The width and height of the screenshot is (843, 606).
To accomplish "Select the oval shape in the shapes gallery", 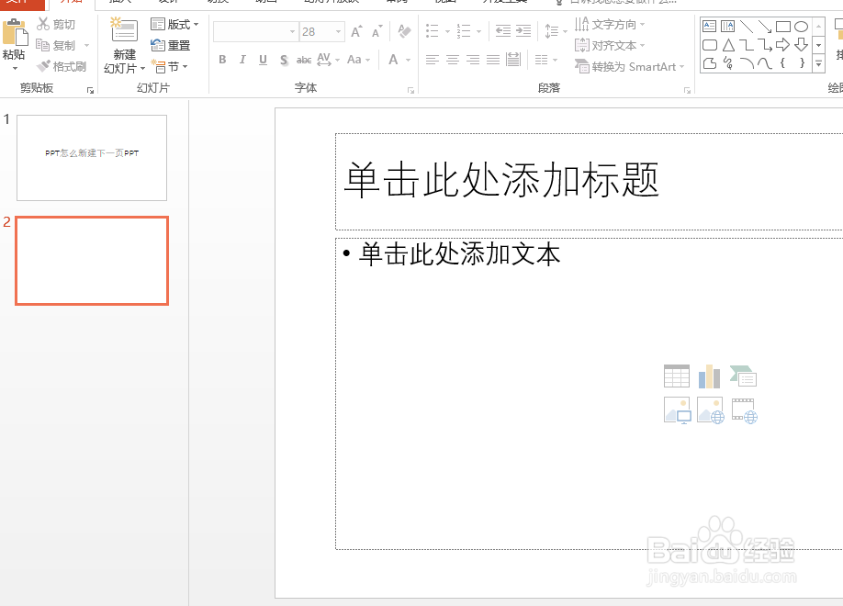I will 803,27.
